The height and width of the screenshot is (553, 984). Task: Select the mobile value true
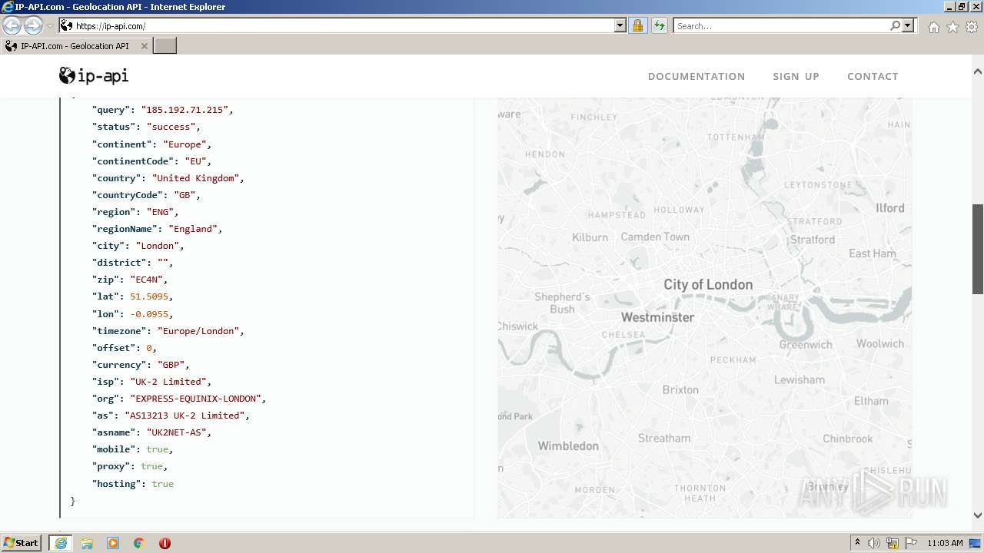157,449
